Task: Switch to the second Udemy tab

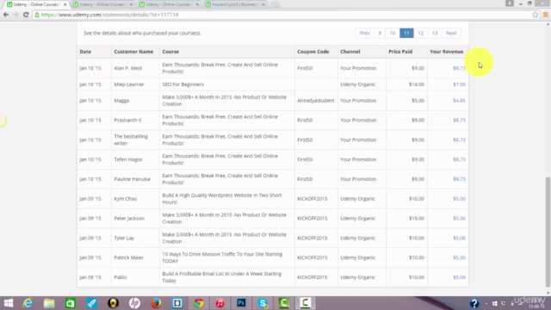Action: click(102, 4)
